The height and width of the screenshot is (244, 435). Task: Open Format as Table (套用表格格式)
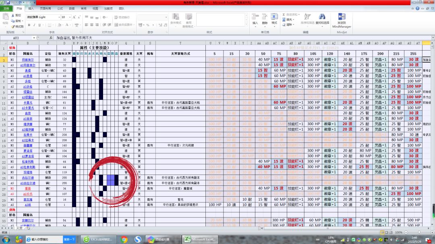(188, 20)
